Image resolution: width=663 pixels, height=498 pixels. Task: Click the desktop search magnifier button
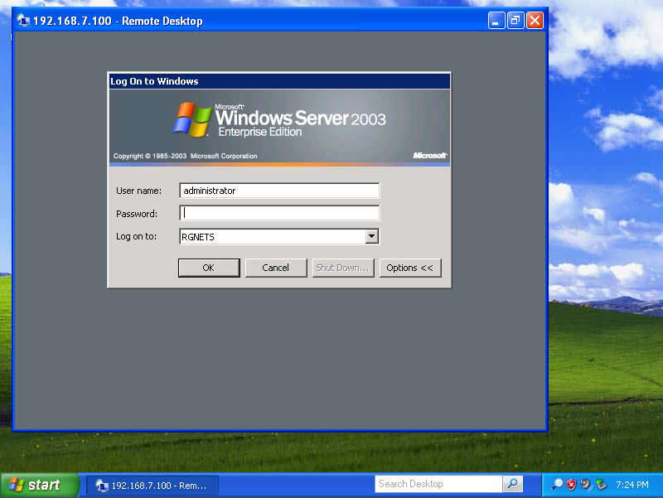tap(513, 484)
